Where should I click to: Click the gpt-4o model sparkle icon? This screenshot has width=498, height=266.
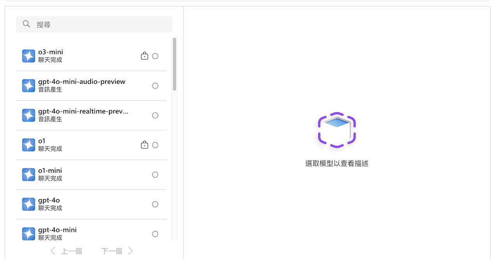point(29,204)
